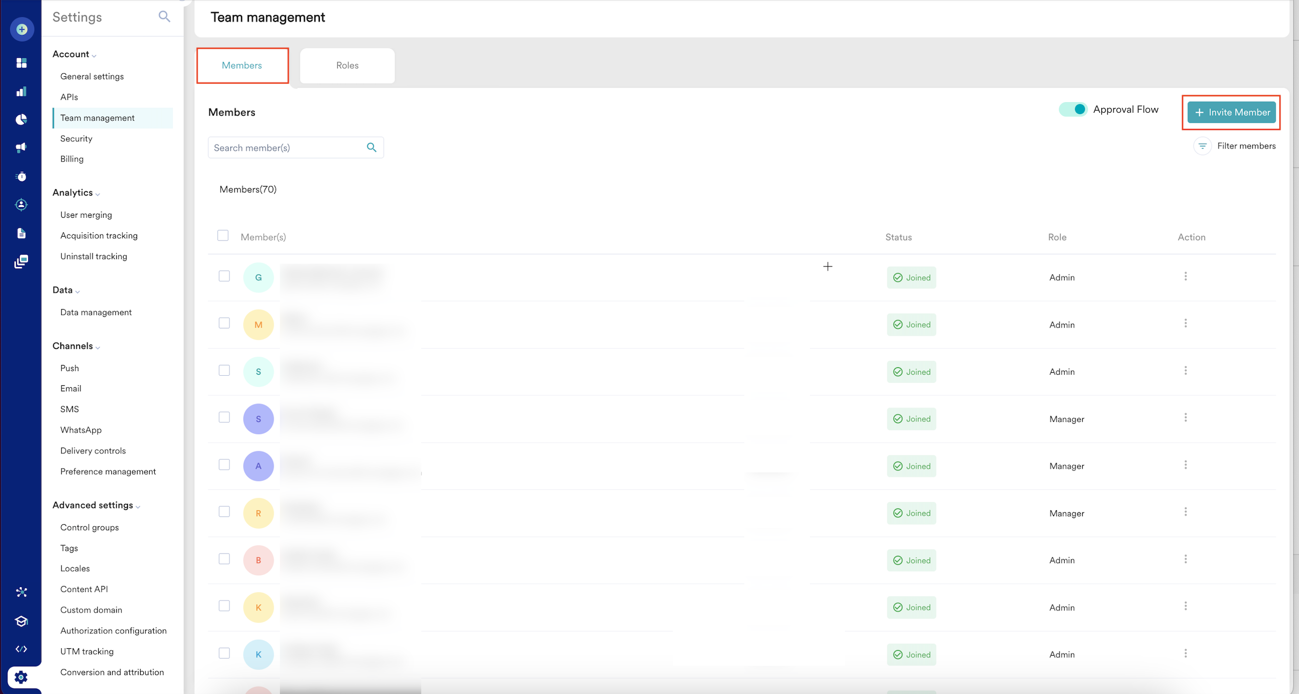Check the select-all members header checkbox
Viewport: 1299px width, 694px height.
click(x=223, y=236)
